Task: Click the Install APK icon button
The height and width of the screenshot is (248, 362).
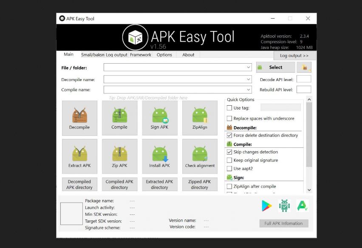Action: pos(160,156)
